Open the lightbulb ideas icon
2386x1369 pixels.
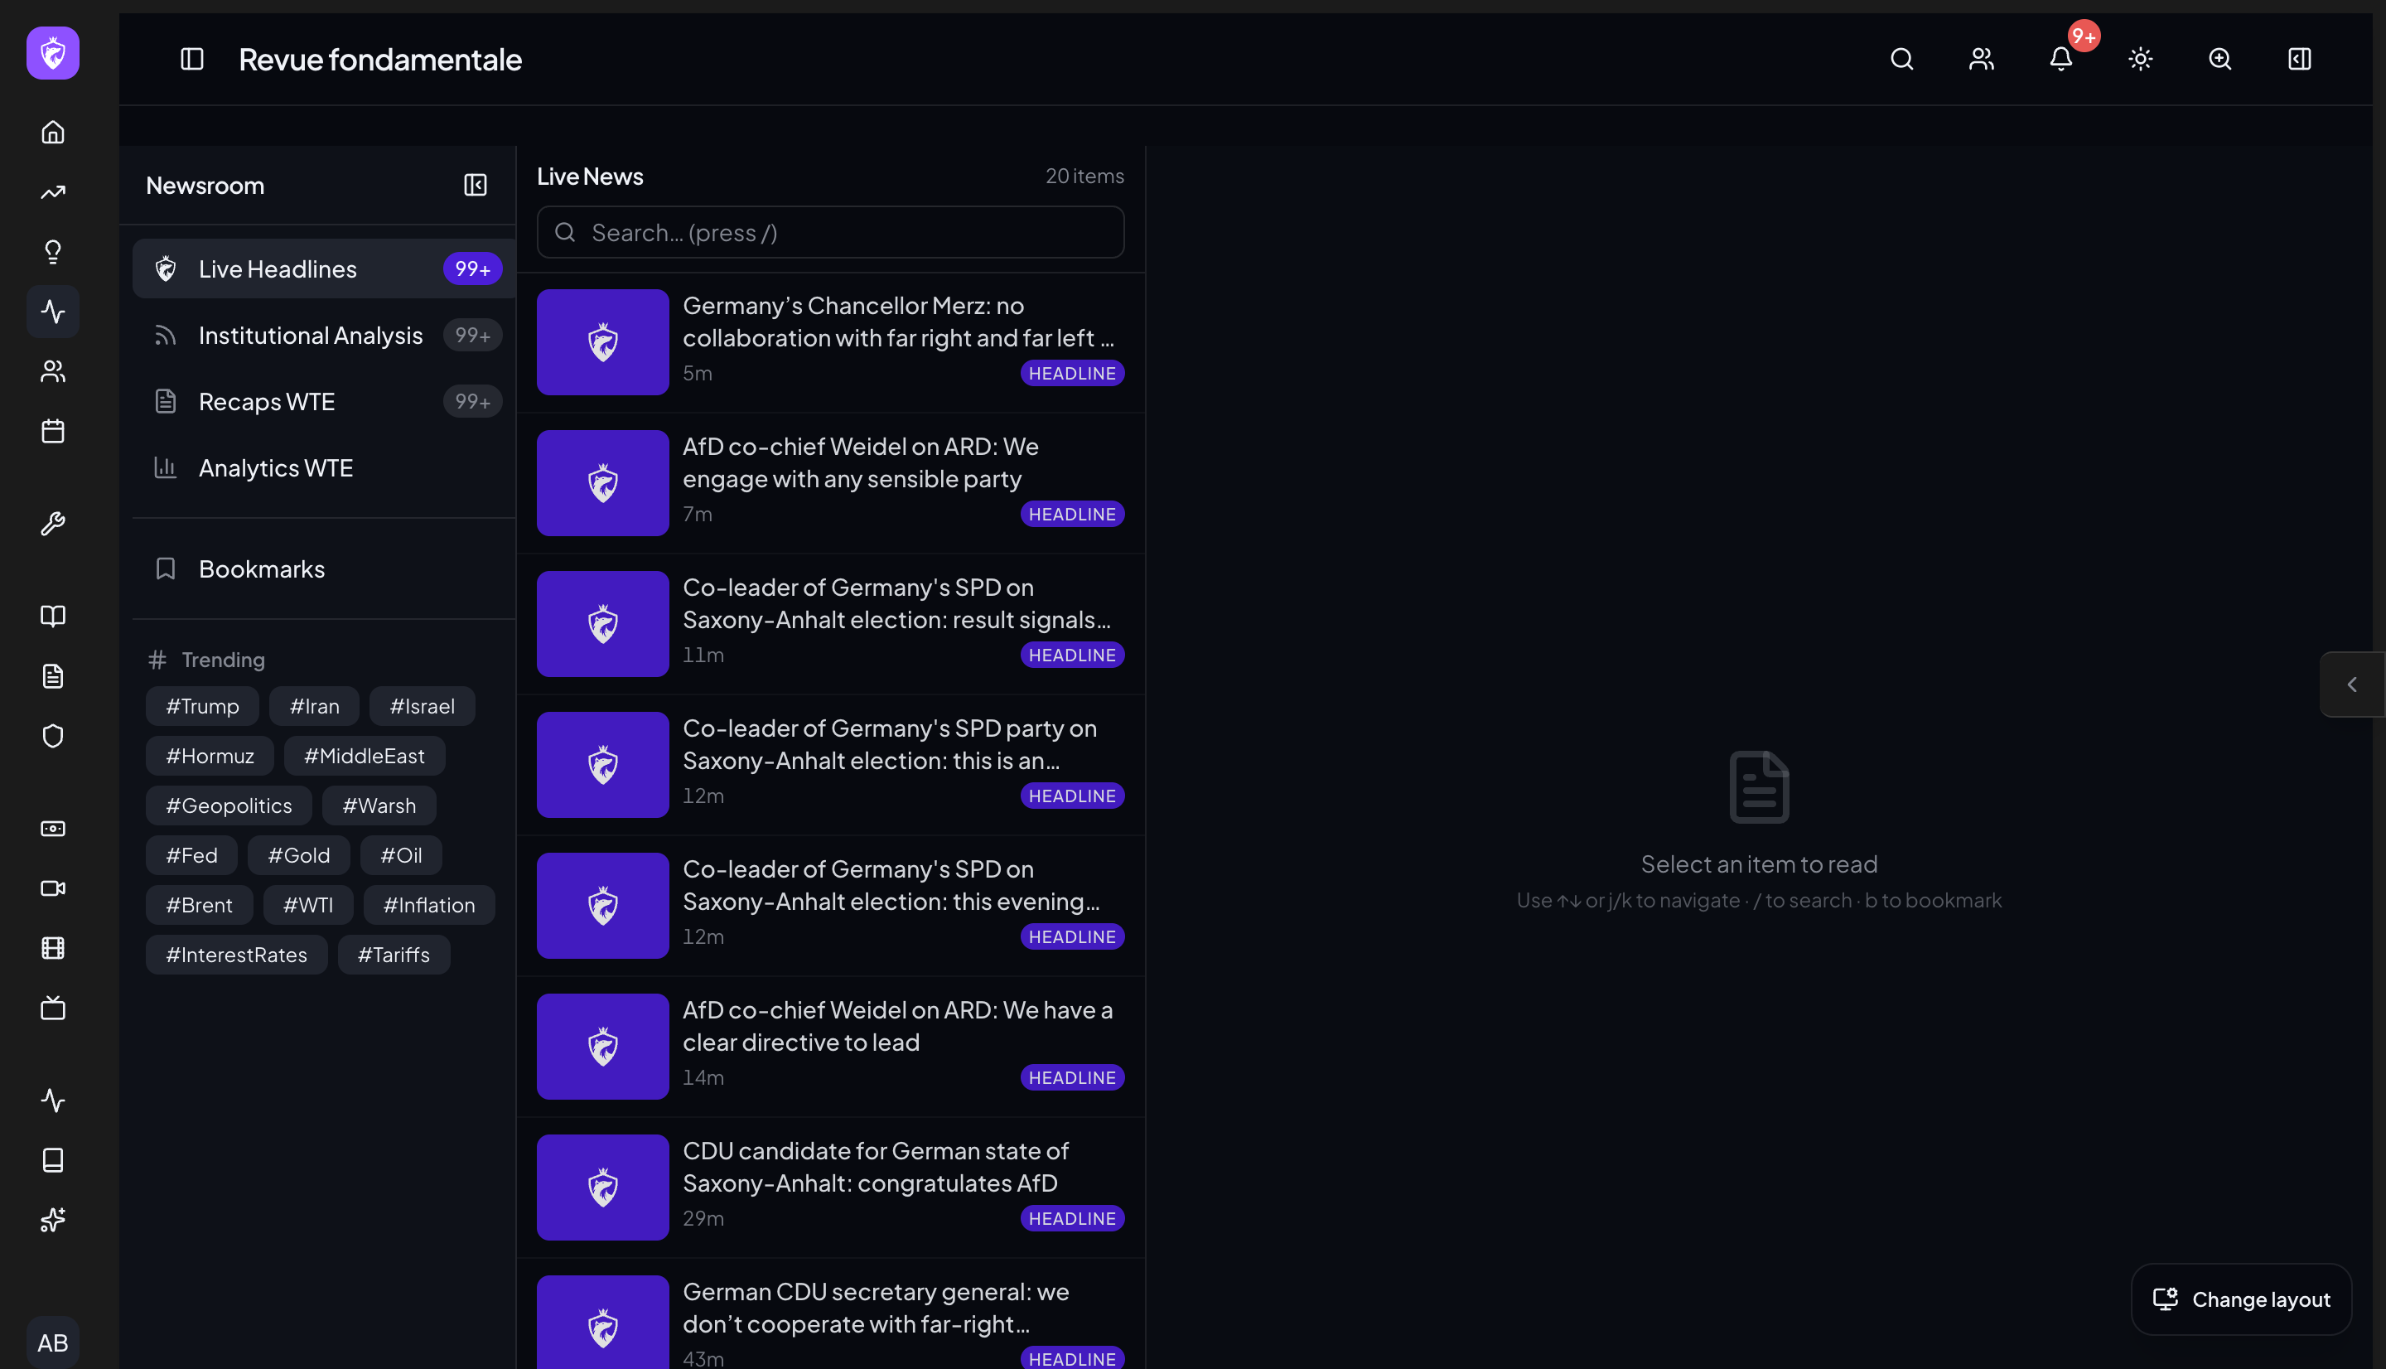(53, 252)
